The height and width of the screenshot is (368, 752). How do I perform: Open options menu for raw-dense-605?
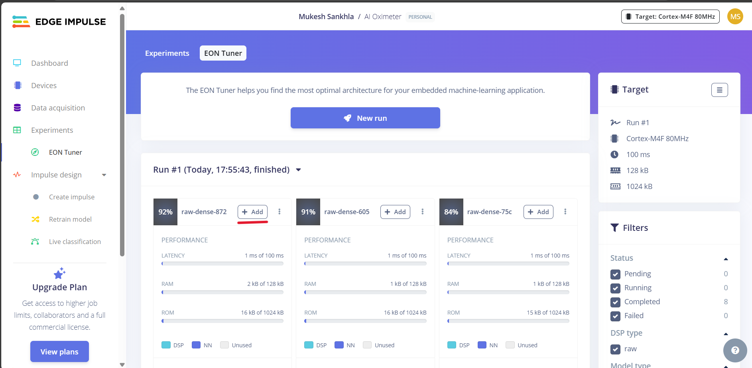[x=423, y=212]
